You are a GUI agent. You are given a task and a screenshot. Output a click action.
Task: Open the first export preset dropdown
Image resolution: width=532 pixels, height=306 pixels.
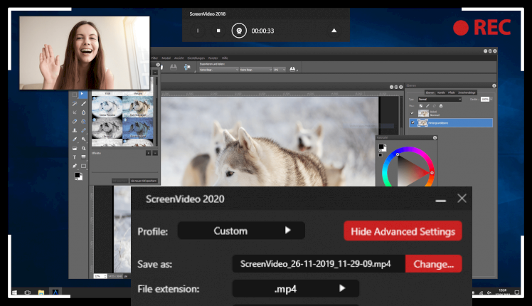click(x=219, y=70)
